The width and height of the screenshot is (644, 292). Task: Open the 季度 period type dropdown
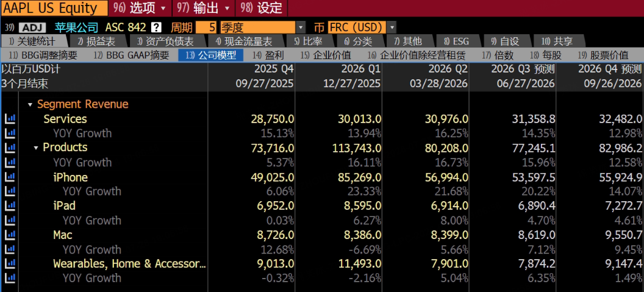tap(263, 27)
